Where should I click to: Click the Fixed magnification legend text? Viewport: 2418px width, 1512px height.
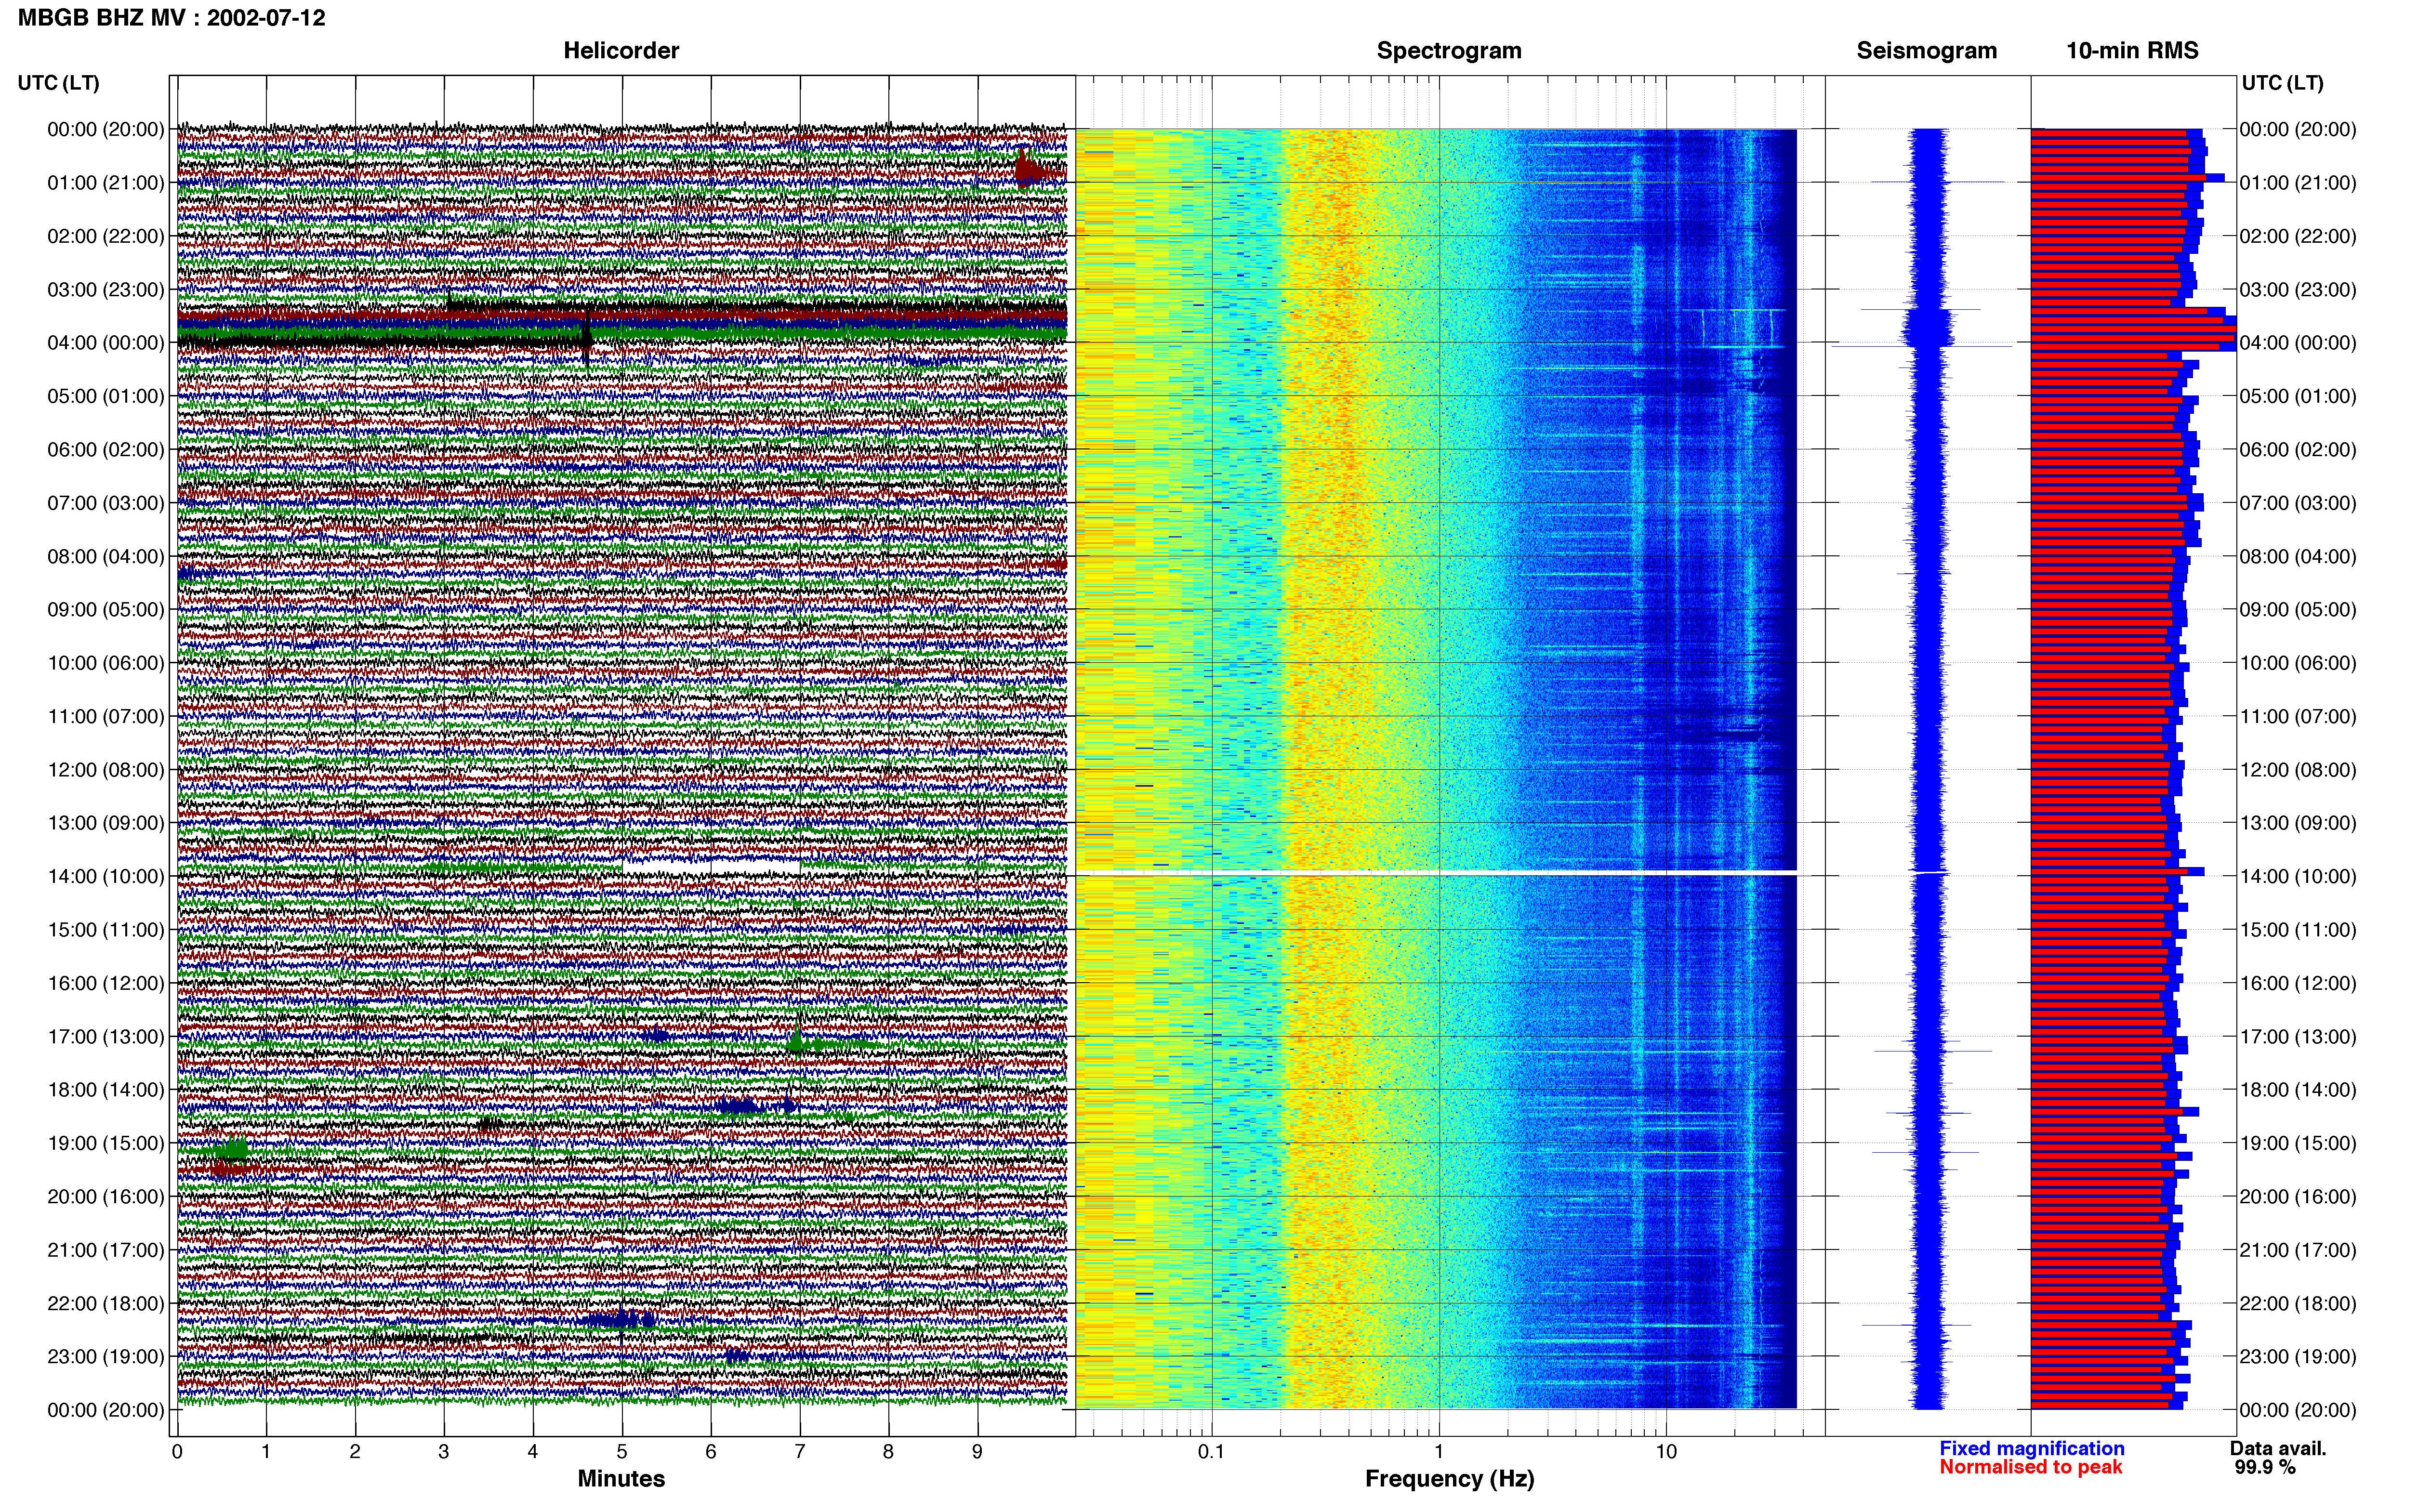pyautogui.click(x=2032, y=1449)
